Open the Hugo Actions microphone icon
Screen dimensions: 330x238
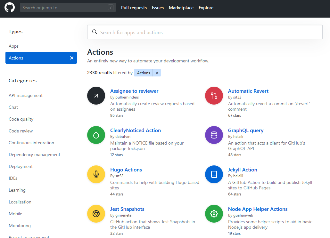[x=96, y=174]
